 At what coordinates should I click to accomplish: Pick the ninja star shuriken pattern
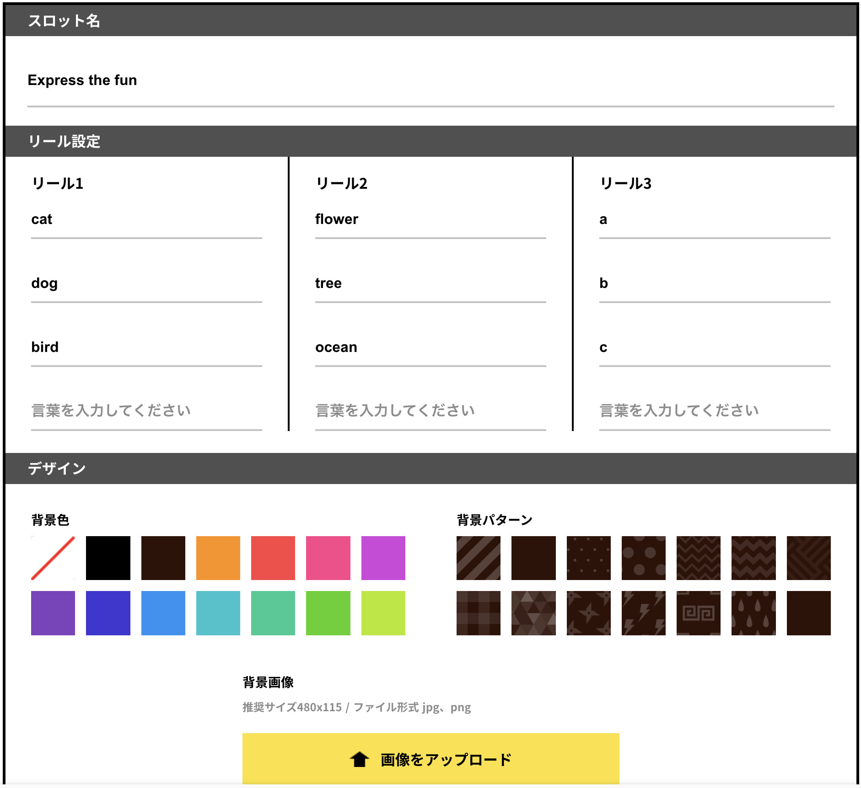[588, 613]
